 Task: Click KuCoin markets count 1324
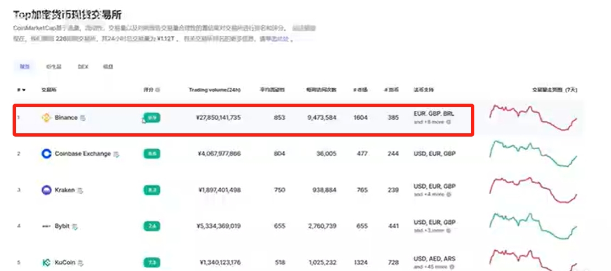pyautogui.click(x=361, y=262)
